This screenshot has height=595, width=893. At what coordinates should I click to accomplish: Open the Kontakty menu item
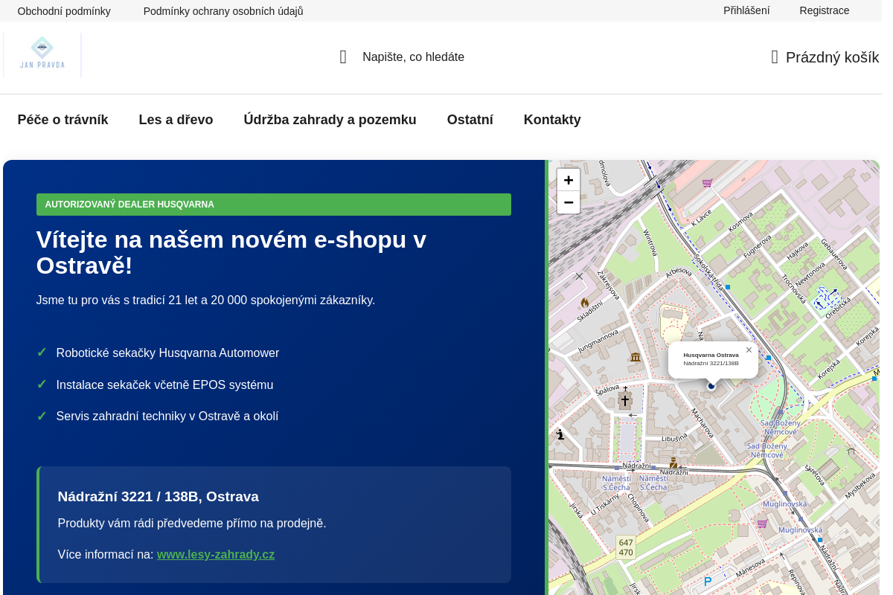(x=552, y=120)
